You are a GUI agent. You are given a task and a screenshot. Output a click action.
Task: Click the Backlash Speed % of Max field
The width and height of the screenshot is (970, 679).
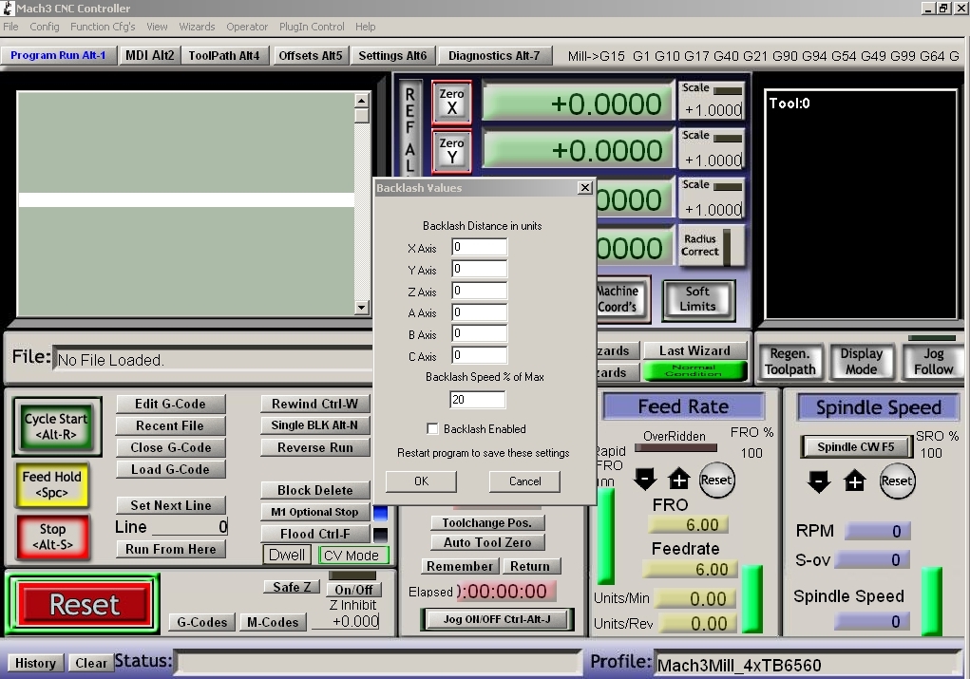[x=479, y=400]
